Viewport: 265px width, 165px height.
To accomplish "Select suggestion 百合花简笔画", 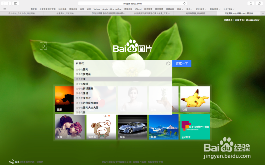I will point(123,74).
